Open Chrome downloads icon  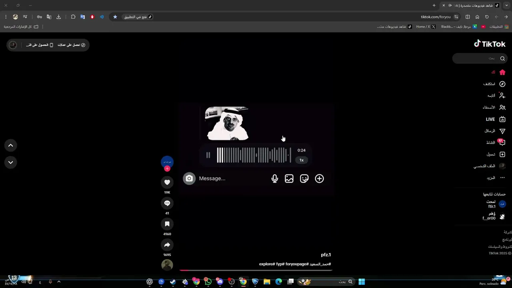point(59,17)
